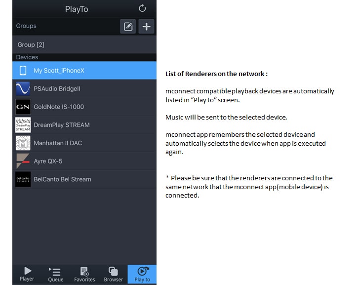Click the Kalista DreamPlay logo icon
Screen dimensions: 358x285
pyautogui.click(x=23, y=125)
